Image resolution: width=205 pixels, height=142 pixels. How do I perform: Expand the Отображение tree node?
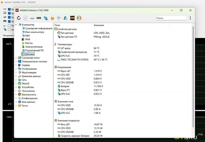pos(16,69)
